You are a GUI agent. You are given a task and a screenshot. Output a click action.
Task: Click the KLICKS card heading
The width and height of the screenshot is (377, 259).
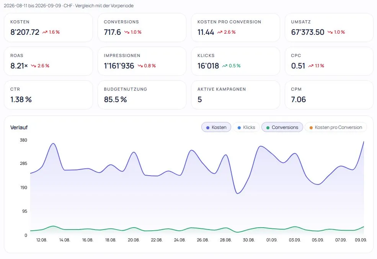tap(206, 55)
